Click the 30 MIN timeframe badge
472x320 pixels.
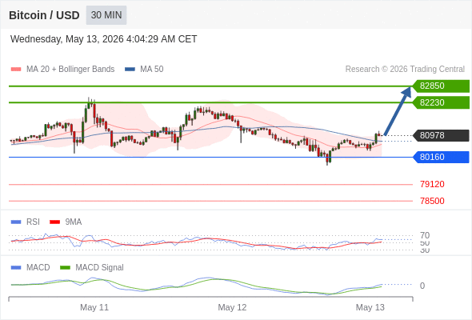106,15
